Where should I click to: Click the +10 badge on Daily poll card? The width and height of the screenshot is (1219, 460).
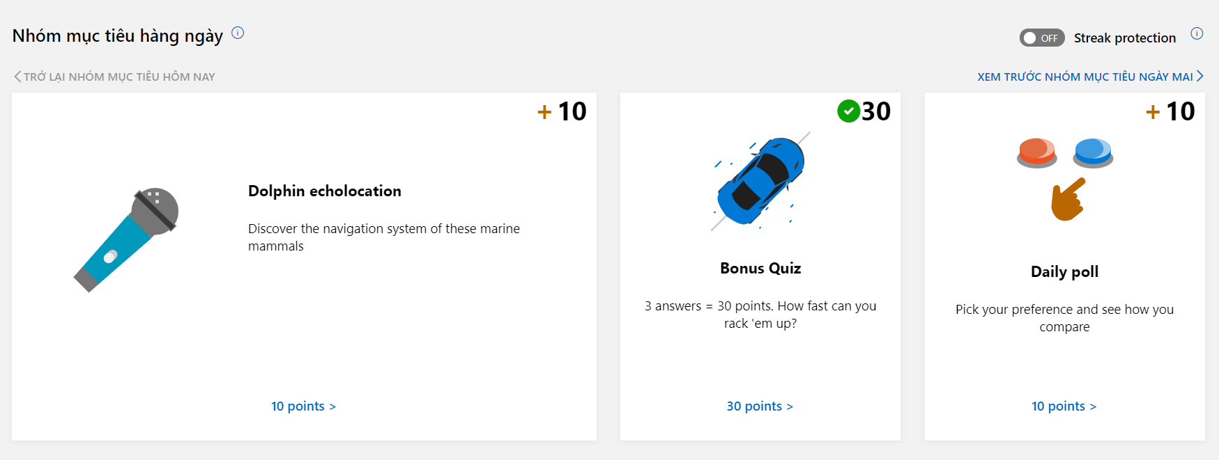coord(1170,111)
